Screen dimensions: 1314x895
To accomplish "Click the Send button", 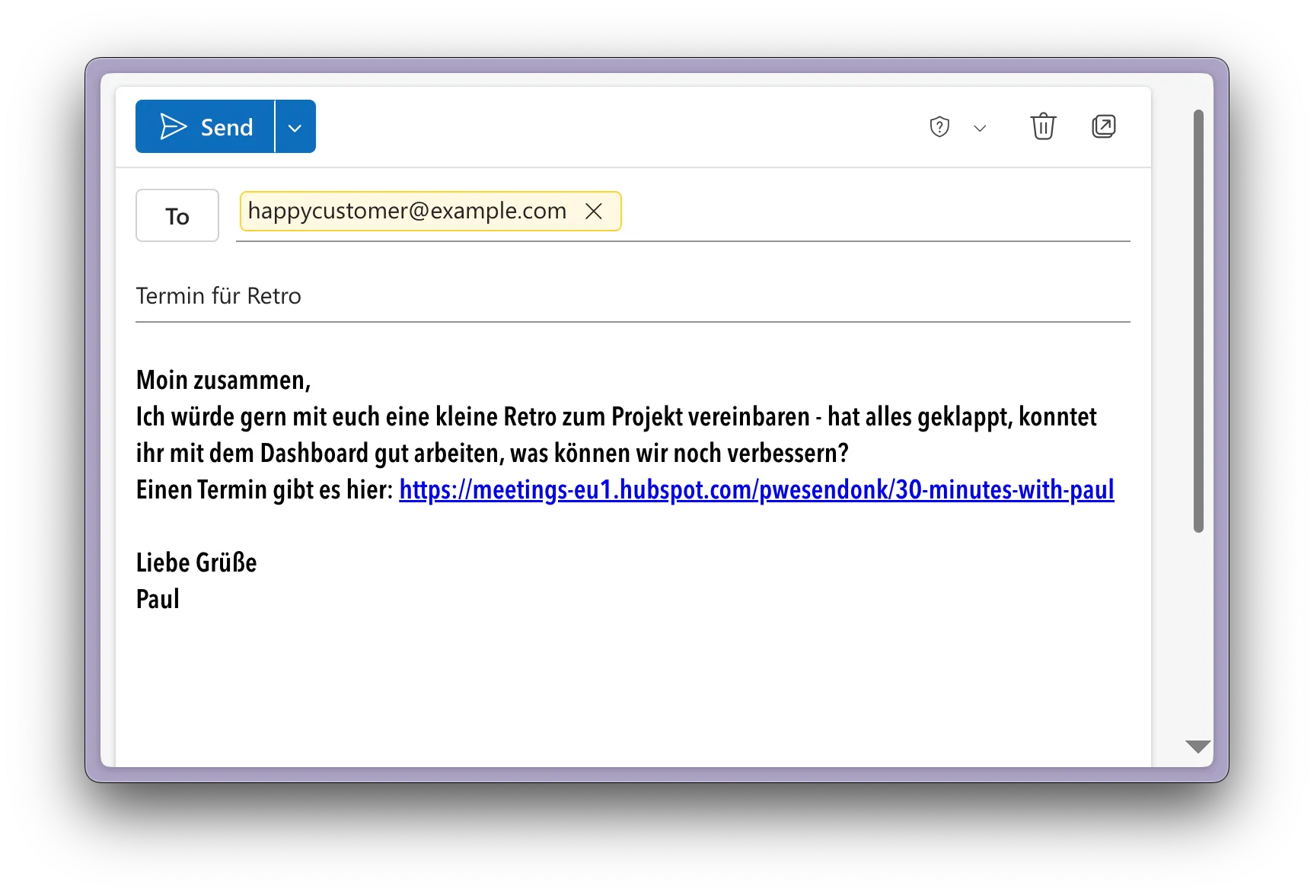I will pyautogui.click(x=206, y=127).
